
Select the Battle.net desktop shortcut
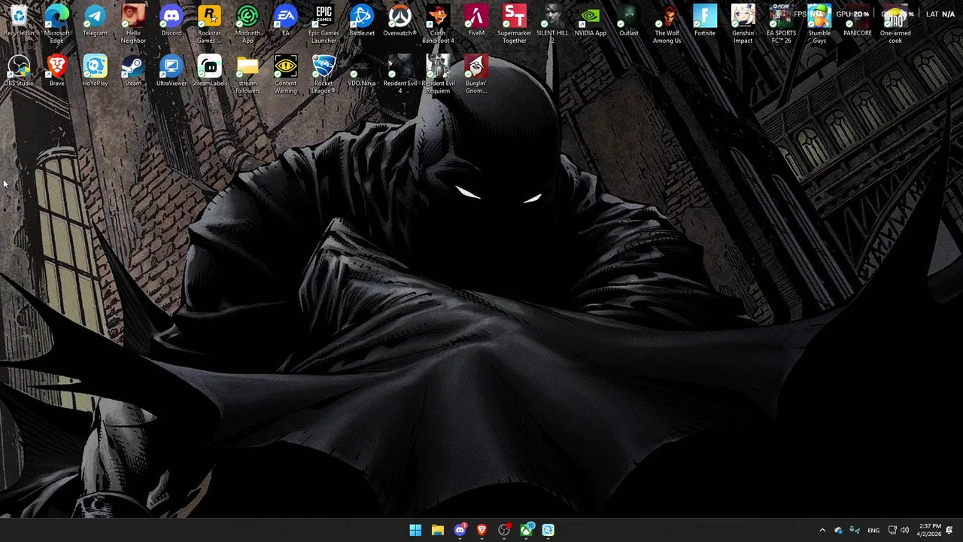362,21
